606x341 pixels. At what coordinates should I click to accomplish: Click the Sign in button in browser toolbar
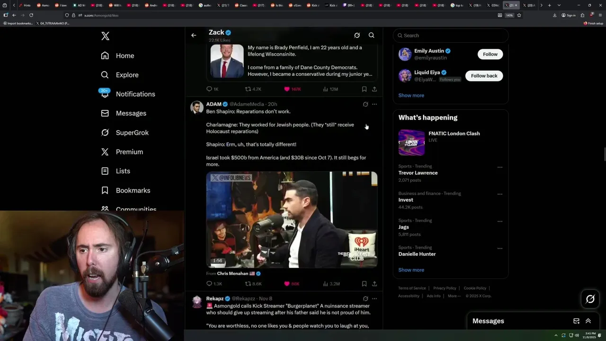569,15
